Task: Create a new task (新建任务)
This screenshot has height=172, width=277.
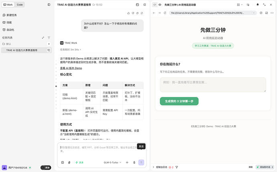Action: pyautogui.click(x=10, y=15)
